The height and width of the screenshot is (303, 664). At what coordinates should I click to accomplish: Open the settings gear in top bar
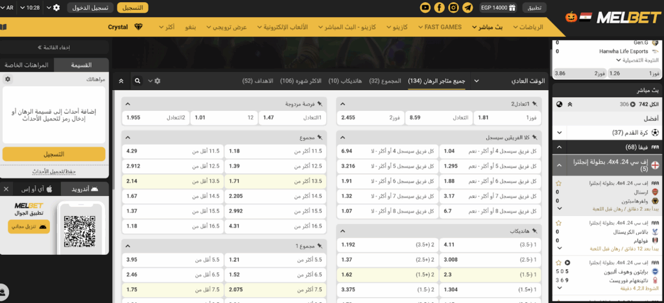[56, 8]
